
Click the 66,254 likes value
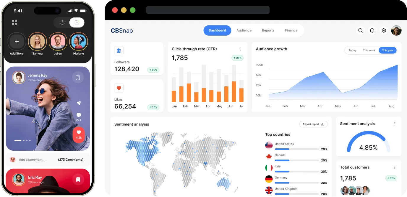pyautogui.click(x=125, y=106)
